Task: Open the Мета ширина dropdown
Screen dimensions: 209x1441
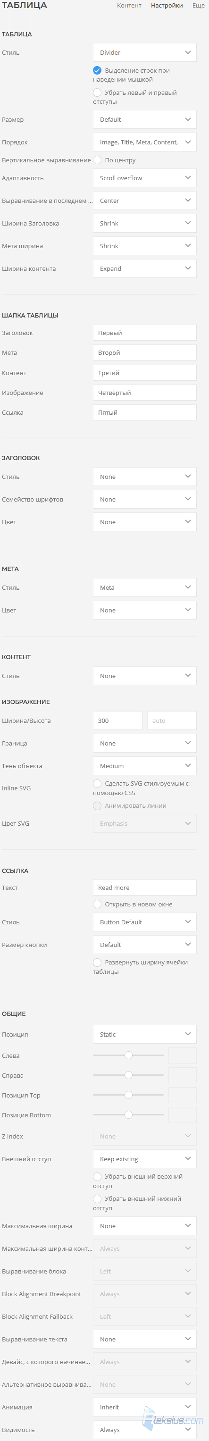Action: click(144, 246)
